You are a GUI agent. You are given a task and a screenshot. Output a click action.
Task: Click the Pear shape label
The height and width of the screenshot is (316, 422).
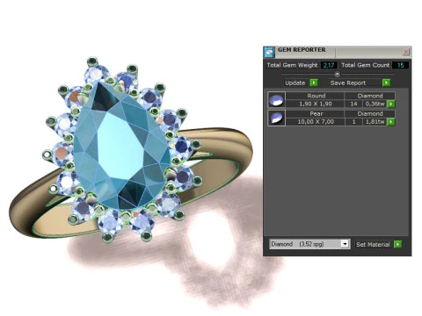point(316,113)
